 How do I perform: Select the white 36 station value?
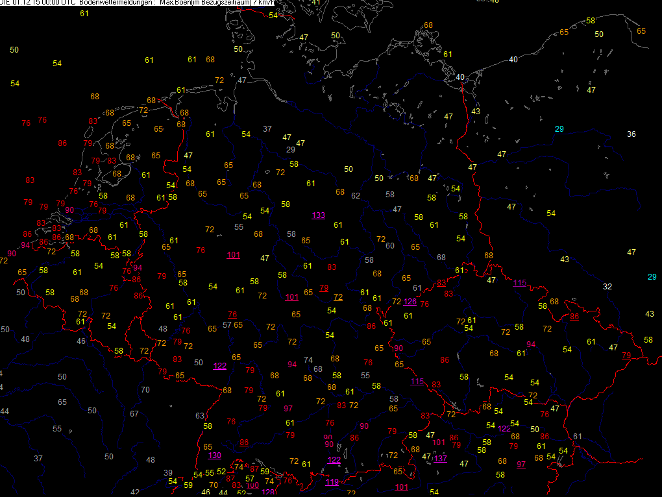631,134
